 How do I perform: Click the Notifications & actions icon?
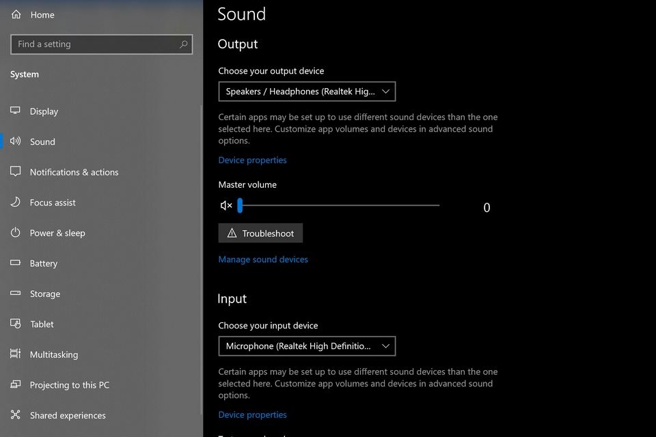(x=16, y=172)
